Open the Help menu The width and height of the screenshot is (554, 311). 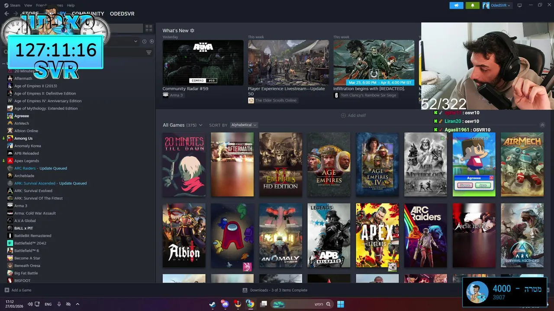coord(71,5)
